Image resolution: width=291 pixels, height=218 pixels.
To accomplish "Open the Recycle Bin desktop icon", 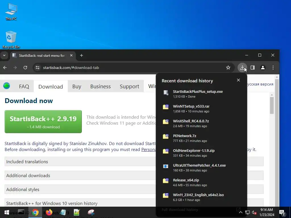I will (11, 39).
